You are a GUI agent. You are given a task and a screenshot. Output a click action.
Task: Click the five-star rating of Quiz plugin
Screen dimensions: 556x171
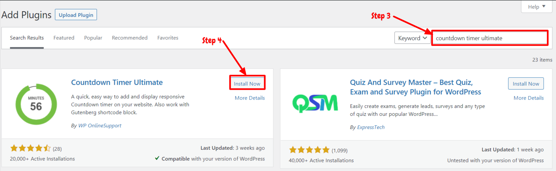point(309,150)
